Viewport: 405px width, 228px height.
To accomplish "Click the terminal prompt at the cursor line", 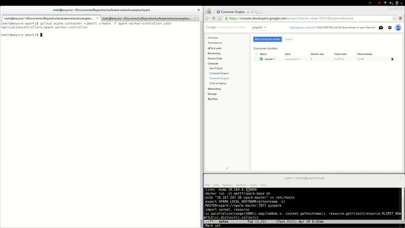I will (x=22, y=35).
